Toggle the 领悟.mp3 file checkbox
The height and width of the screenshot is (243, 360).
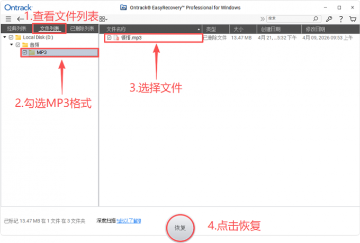coord(109,38)
